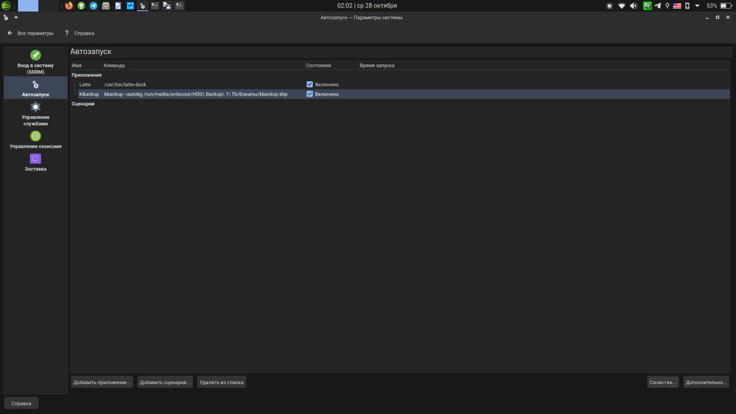This screenshot has width=736, height=414.
Task: Open the window menu gear icon in titlebar
Action: [6, 17]
